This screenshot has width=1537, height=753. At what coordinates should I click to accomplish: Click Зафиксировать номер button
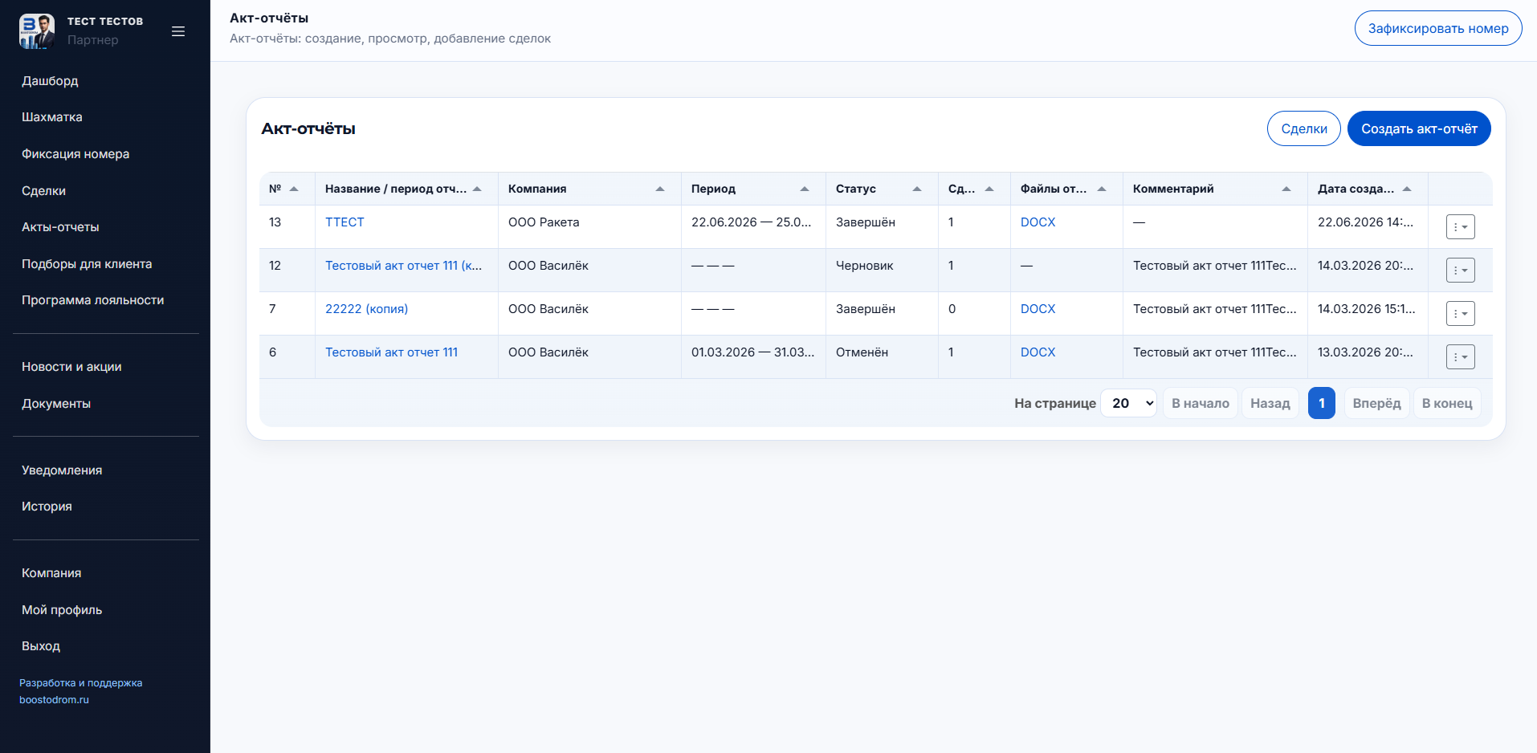[x=1438, y=28]
